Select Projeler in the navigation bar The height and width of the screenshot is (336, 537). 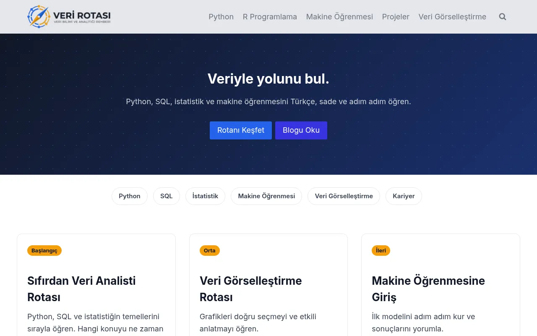(x=396, y=17)
